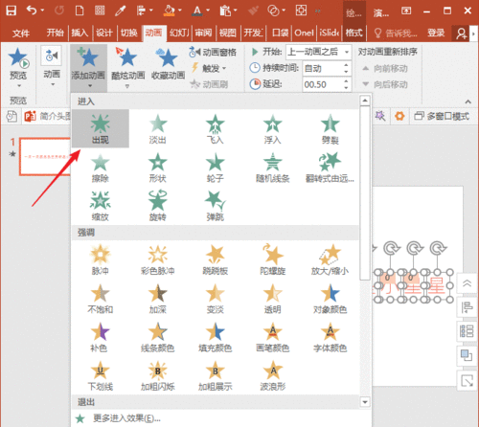Image resolution: width=479 pixels, height=427 pixels.
Task: Apply the 补色 emphasis effect
Action: pyautogui.click(x=101, y=337)
